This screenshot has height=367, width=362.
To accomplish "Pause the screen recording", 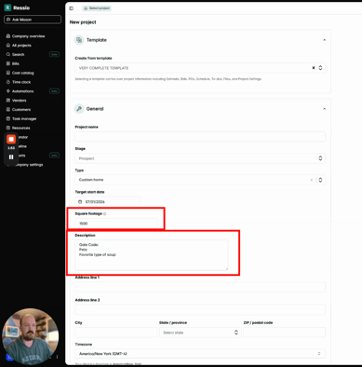I will click(11, 157).
